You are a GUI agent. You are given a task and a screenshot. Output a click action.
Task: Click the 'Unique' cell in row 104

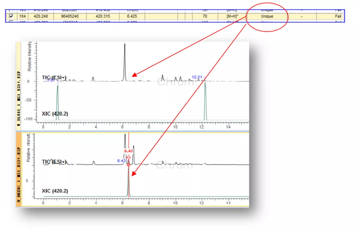pos(267,16)
